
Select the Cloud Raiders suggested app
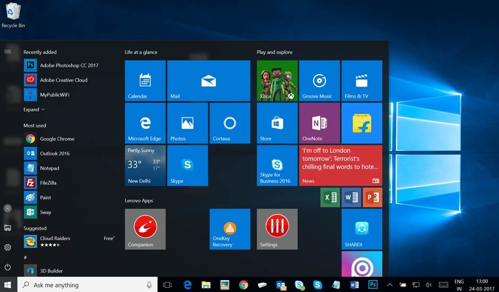[68, 242]
